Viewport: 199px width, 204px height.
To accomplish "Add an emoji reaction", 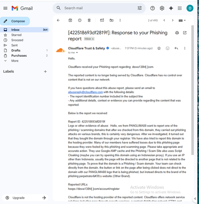I will click(x=168, y=48).
